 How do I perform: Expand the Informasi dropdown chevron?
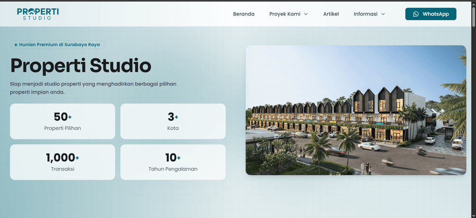tap(383, 14)
